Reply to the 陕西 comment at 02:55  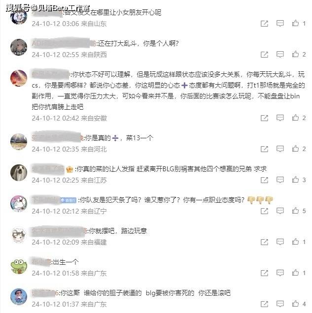click(x=280, y=54)
